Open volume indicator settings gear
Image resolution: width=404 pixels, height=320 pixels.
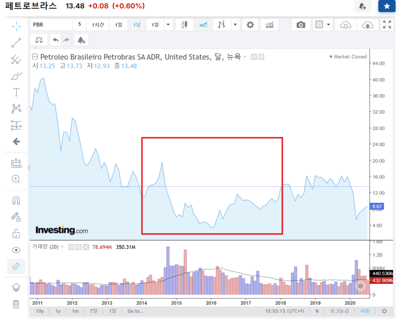[x=79, y=247]
